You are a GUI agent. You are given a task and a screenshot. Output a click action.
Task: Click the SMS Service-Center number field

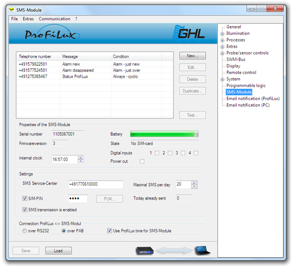[96, 184]
